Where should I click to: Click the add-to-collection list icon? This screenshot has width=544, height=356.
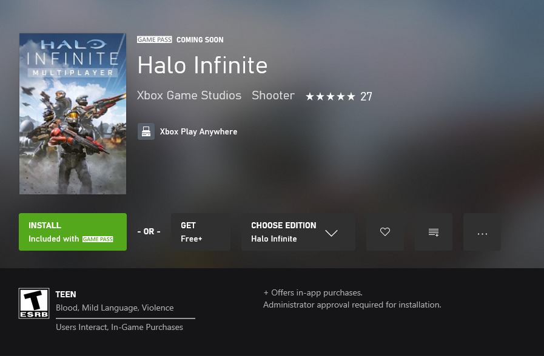pos(433,232)
